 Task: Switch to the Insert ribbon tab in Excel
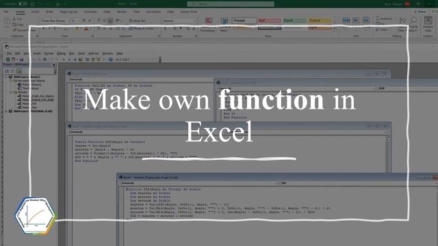pos(35,12)
